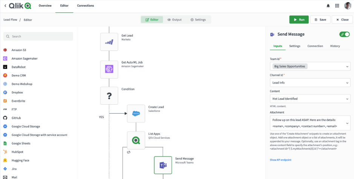The width and height of the screenshot is (354, 179).
Task: Expand the Team Id dropdown
Action: coord(347,66)
